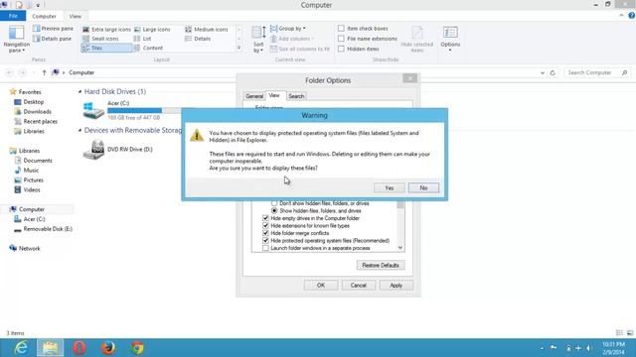The width and height of the screenshot is (636, 357).
Task: Open the View tab in Folder Options
Action: point(274,95)
